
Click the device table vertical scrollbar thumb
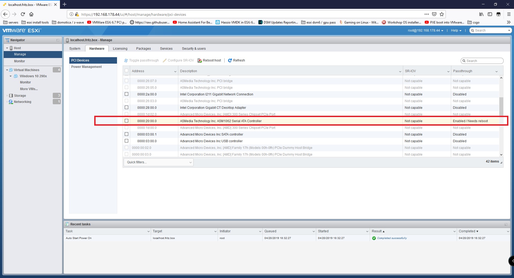click(x=501, y=107)
